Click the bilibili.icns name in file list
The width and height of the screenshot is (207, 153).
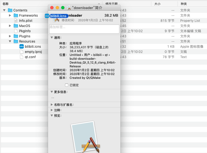click(33, 47)
